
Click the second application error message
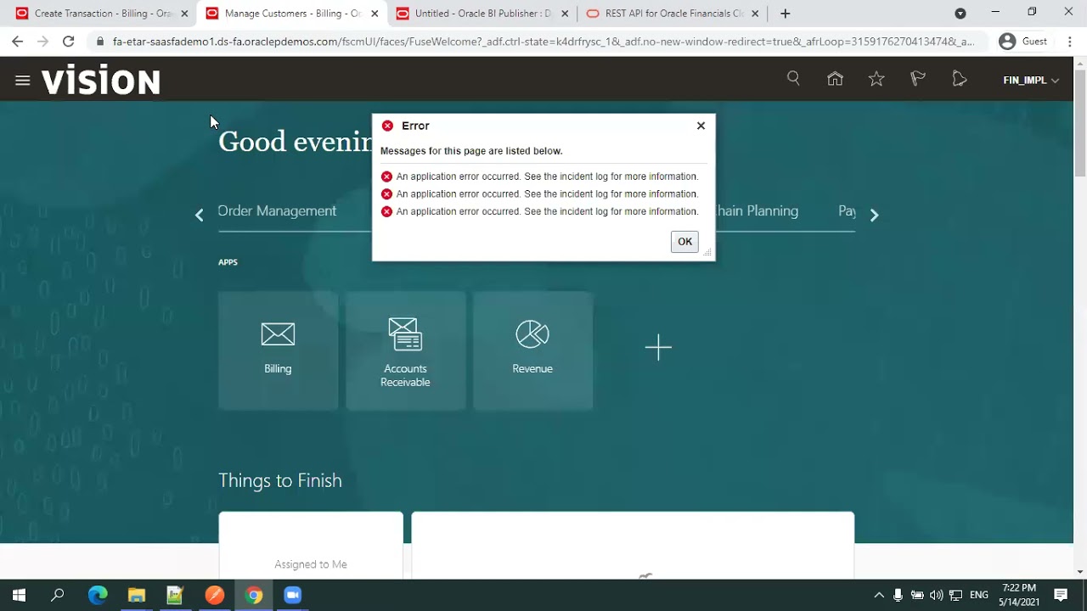(x=547, y=194)
